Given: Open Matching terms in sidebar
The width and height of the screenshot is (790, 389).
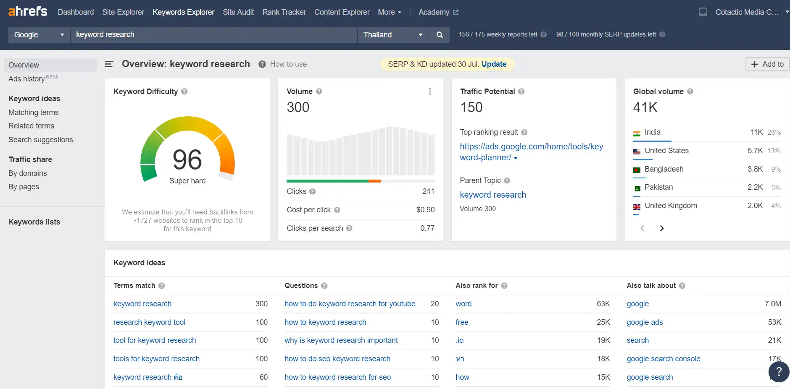Looking at the screenshot, I should pyautogui.click(x=34, y=112).
